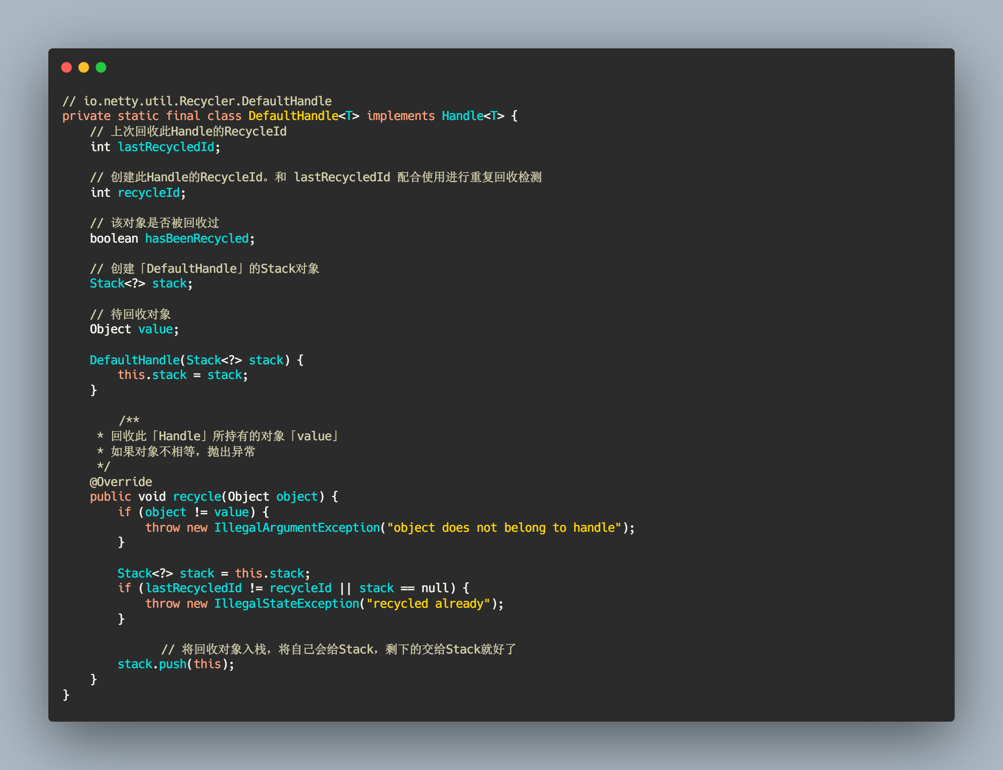Click the DefaultHandle constructor name
The width and height of the screenshot is (1003, 770).
[x=135, y=360]
